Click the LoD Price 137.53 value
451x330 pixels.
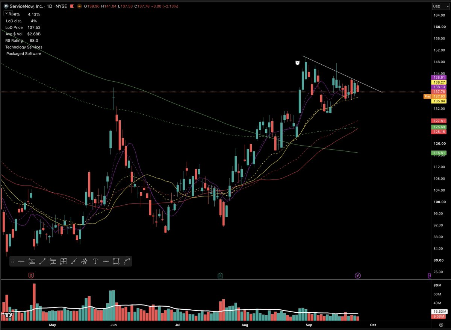pos(34,27)
